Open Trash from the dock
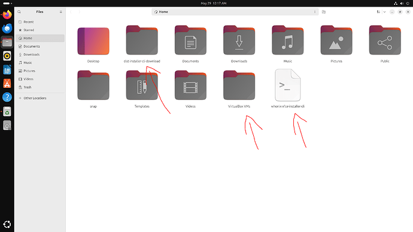The image size is (413, 232). [x=7, y=112]
